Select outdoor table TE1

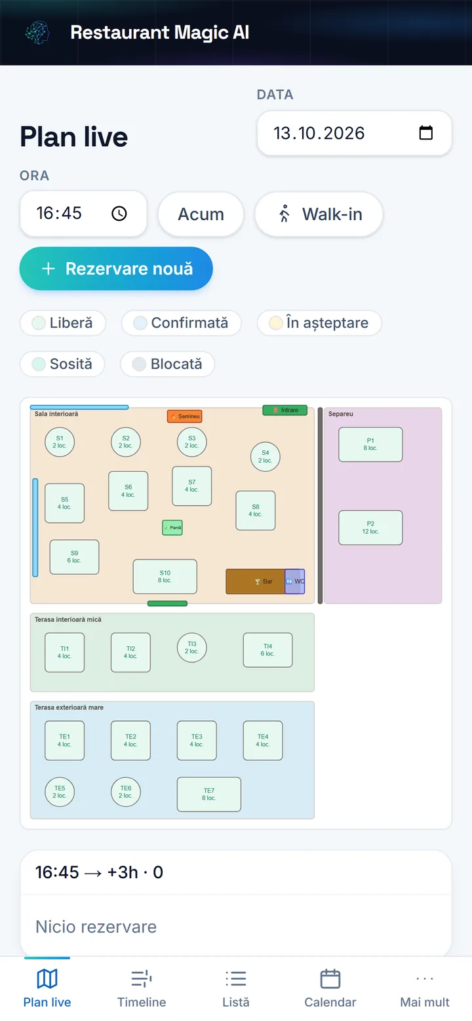coord(64,741)
